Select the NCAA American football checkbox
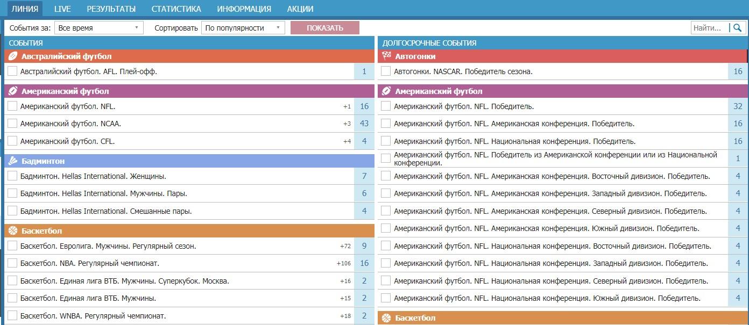This screenshot has width=749, height=325. (x=12, y=124)
